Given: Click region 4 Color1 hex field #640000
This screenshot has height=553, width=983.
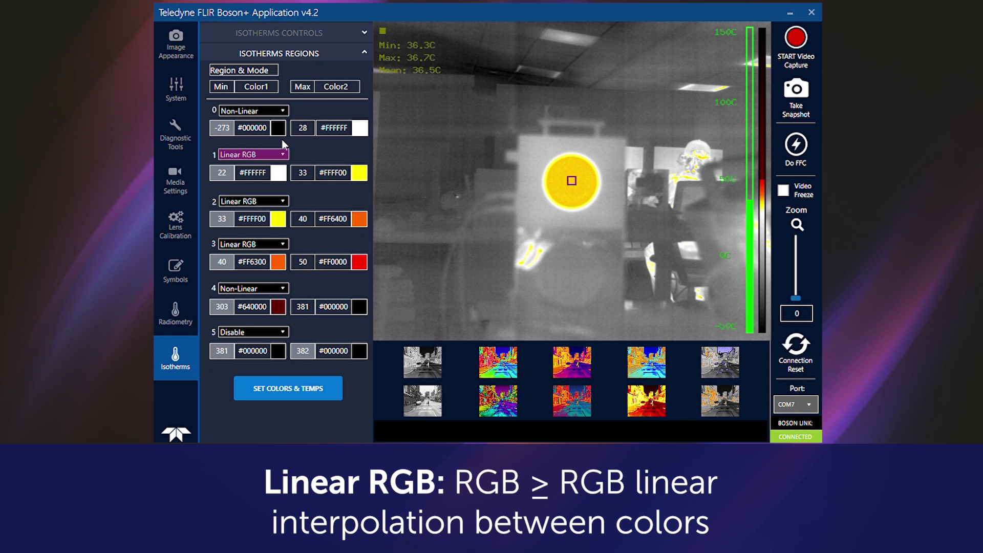Looking at the screenshot, I should (252, 307).
